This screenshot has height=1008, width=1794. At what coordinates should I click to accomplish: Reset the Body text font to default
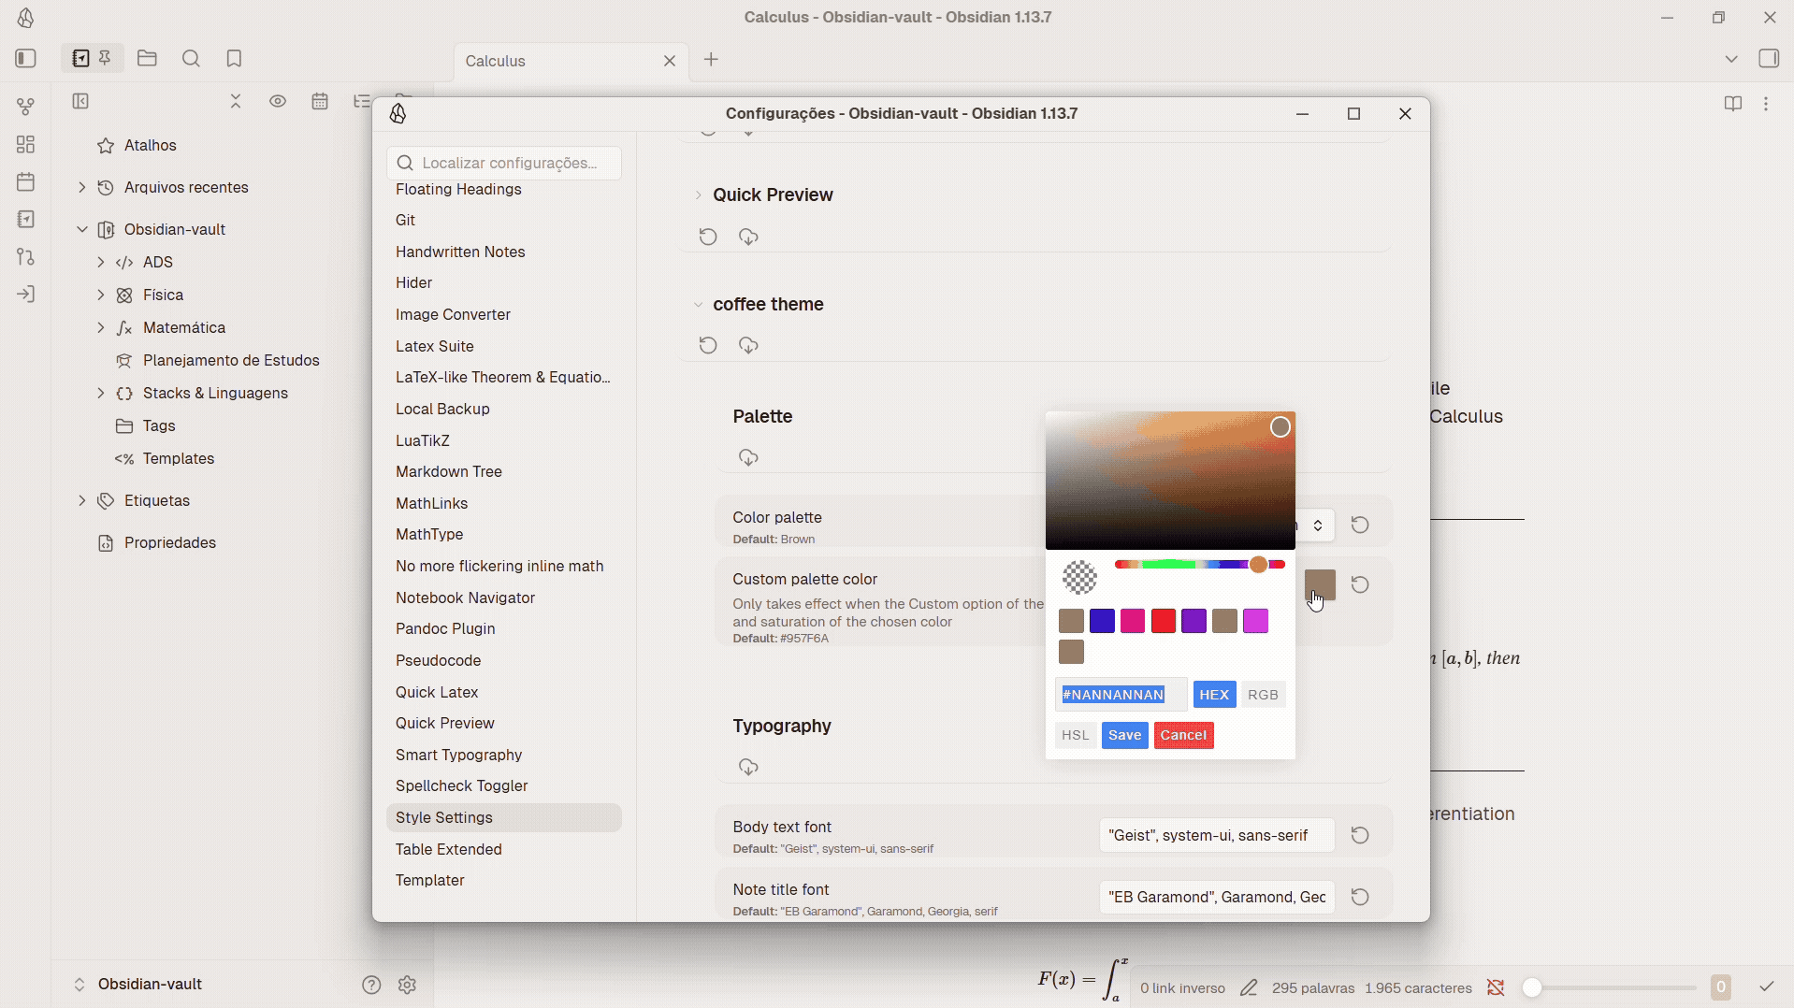[1360, 835]
